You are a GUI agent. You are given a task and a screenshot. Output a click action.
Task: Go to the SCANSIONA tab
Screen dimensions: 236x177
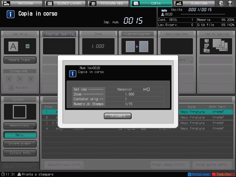[x=194, y=3]
